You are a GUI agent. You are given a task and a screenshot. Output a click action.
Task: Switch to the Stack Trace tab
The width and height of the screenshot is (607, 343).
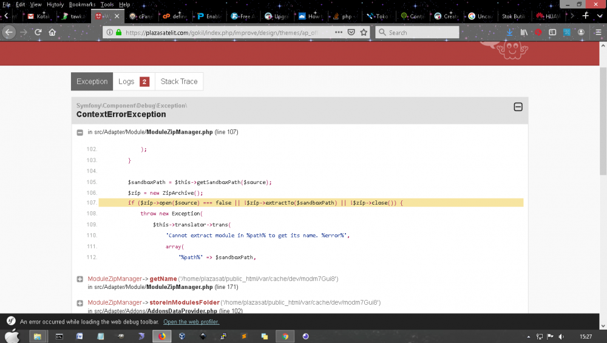point(179,81)
